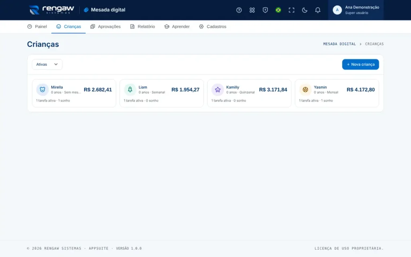Click Kamilly's '0 anos · Quinzenal' text

pos(240,92)
